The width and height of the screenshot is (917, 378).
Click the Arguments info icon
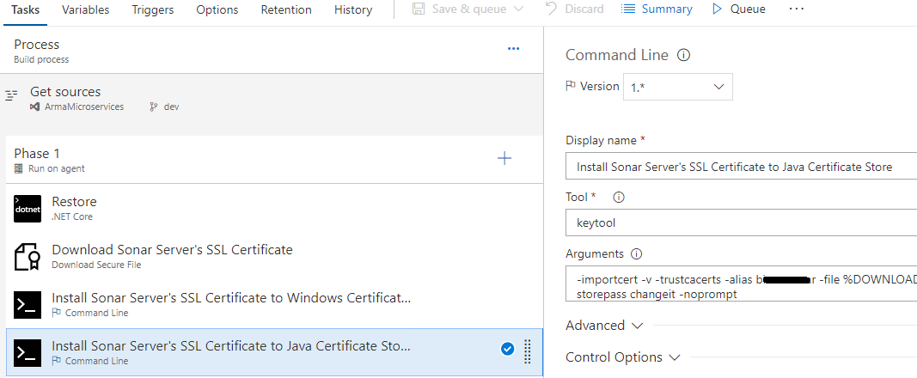tap(636, 254)
